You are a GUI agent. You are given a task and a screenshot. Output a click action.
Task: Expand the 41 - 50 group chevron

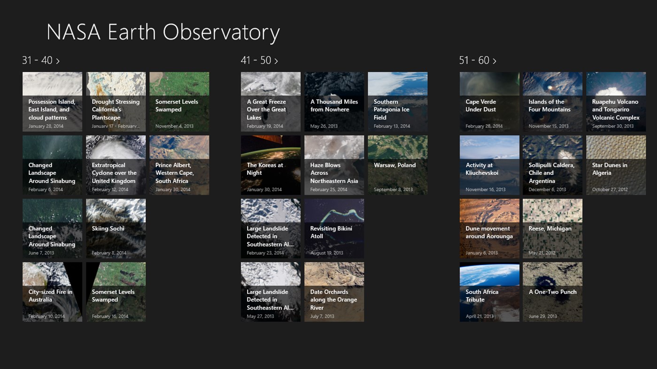pyautogui.click(x=276, y=60)
